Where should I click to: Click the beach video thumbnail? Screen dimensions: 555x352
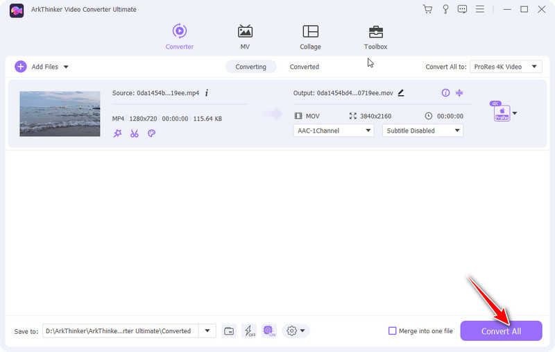pyautogui.click(x=60, y=114)
